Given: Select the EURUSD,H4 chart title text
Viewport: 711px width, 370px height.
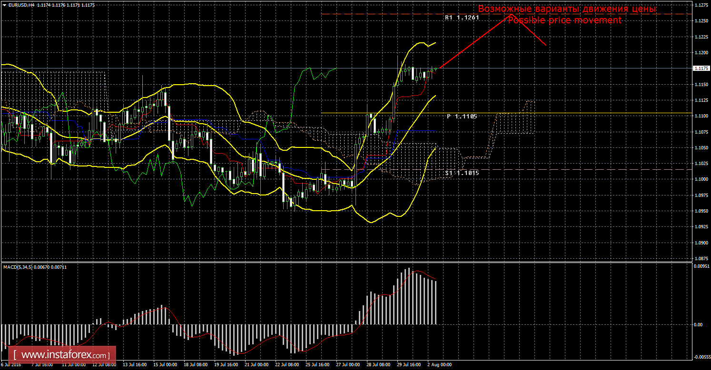Looking at the screenshot, I should click(21, 5).
